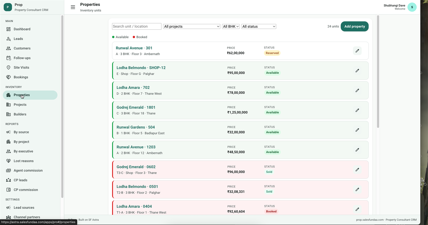The width and height of the screenshot is (428, 225).
Task: Edit Lodha Belmondo SHOP-12 pencil icon
Action: tap(357, 70)
